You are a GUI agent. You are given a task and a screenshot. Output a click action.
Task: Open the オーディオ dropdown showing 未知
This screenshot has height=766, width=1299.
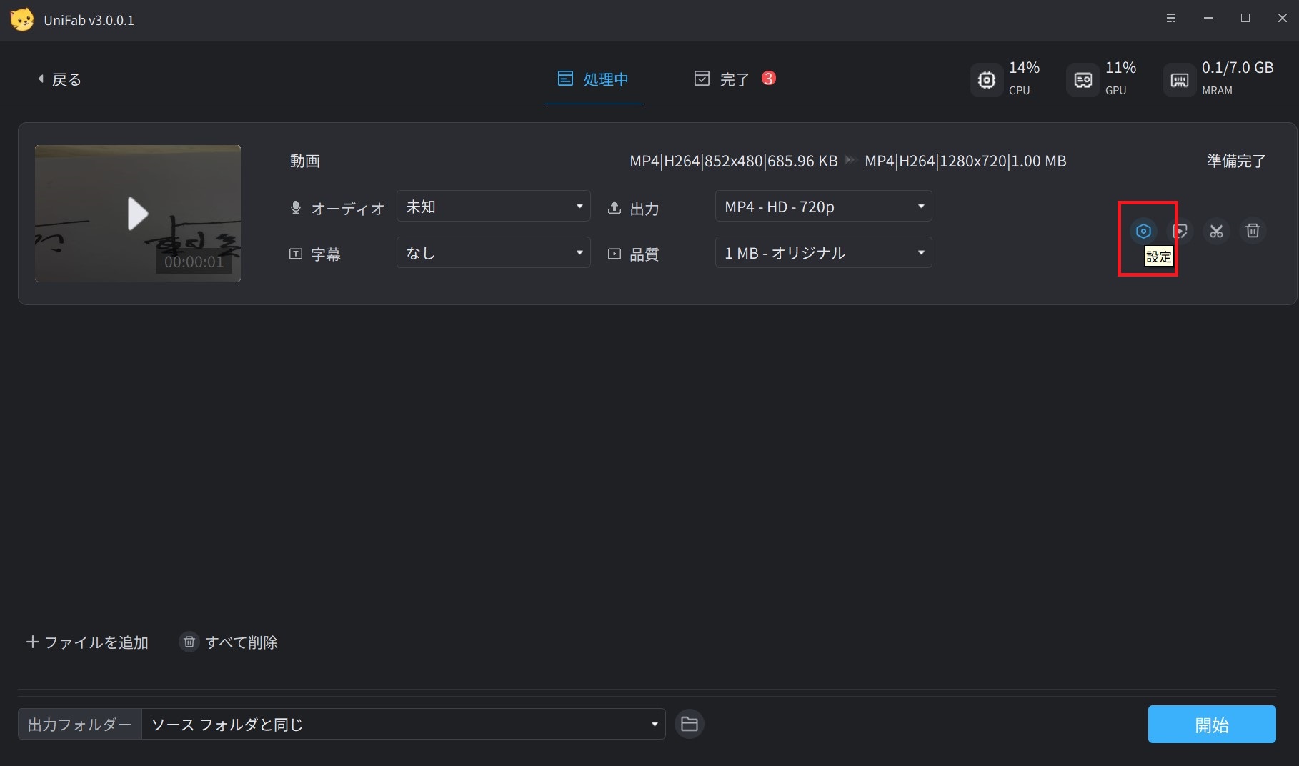pyautogui.click(x=494, y=207)
